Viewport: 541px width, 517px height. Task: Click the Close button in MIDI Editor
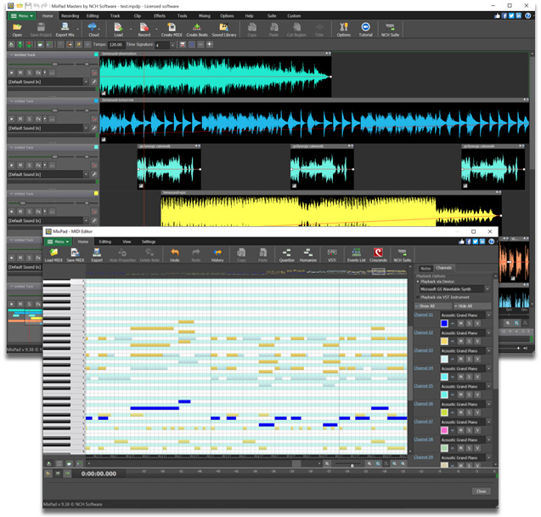point(481,491)
